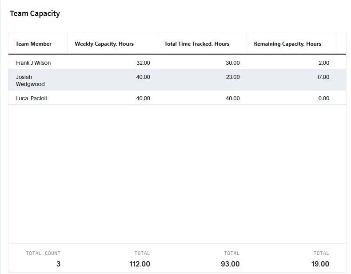Screen dimensions: 351x274
Task: Select the Luca Pacioli team member row
Action: tap(32, 98)
